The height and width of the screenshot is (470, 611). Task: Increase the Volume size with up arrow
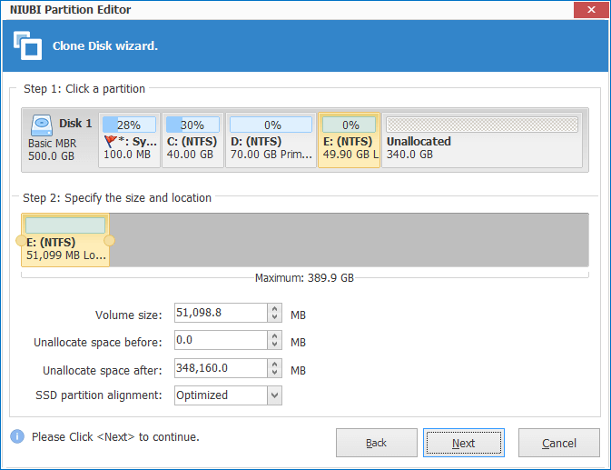tap(274, 309)
